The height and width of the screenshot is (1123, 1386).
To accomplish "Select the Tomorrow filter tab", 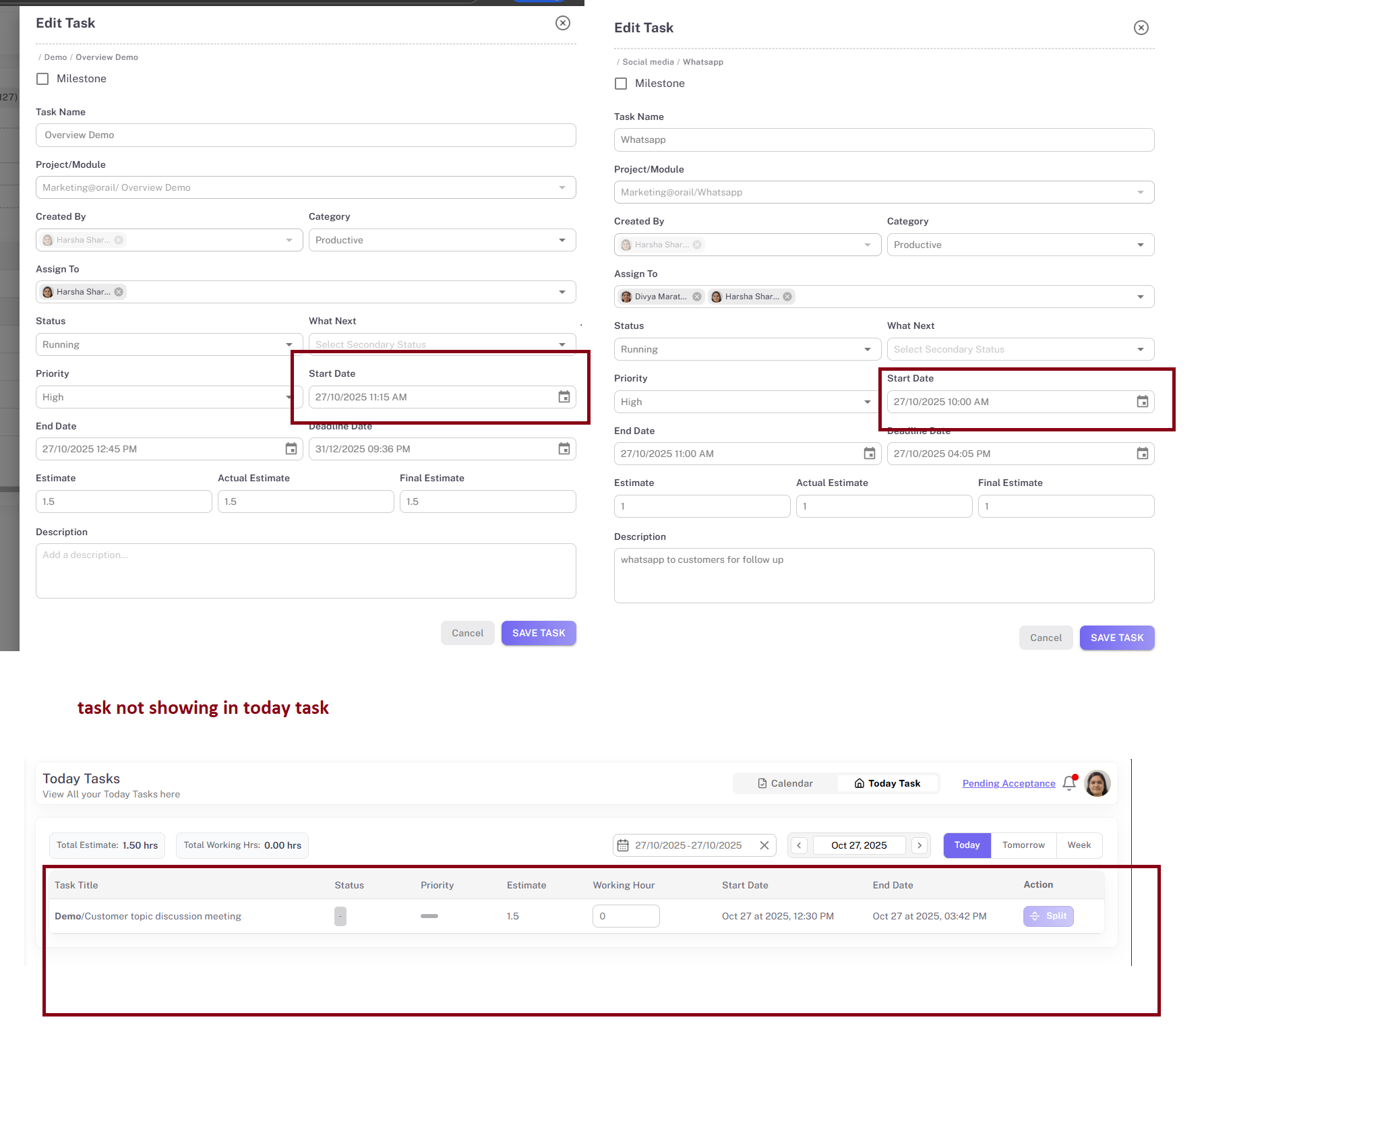I will click(1023, 845).
